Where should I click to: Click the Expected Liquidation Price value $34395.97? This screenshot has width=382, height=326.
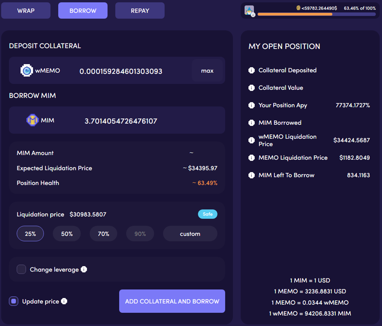(x=203, y=168)
